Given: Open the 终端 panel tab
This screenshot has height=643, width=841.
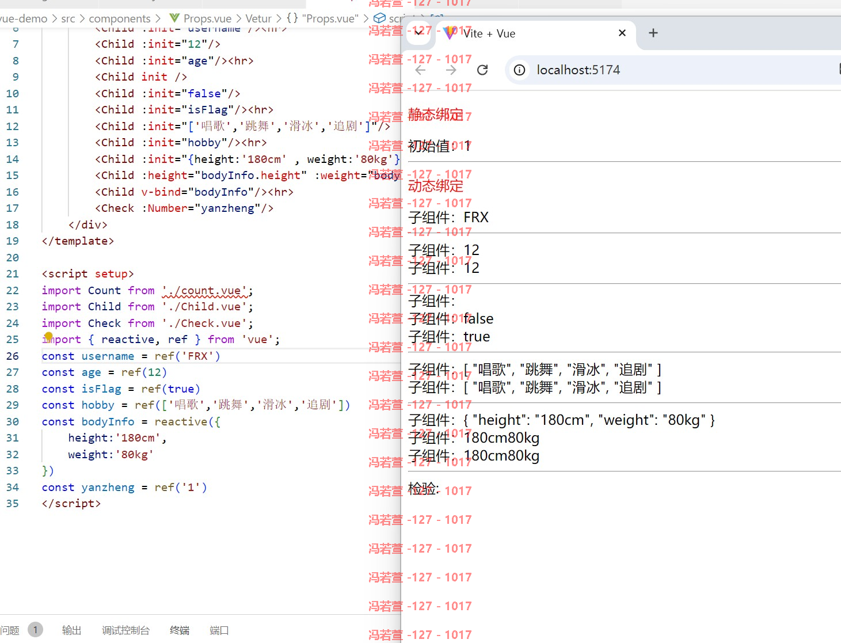Looking at the screenshot, I should pos(180,630).
